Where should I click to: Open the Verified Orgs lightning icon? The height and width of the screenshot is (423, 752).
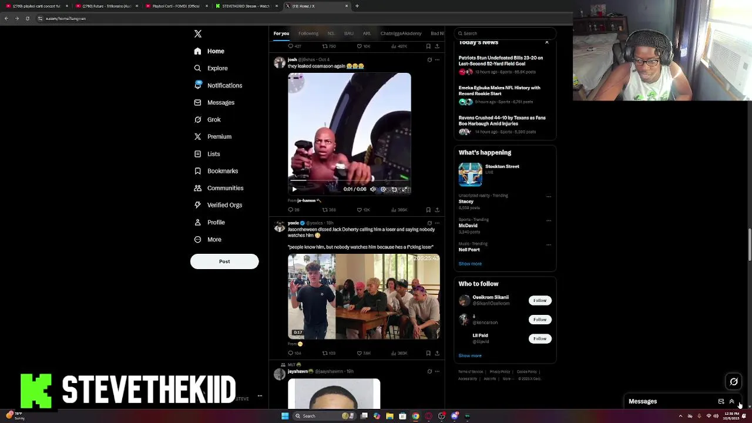coord(197,205)
